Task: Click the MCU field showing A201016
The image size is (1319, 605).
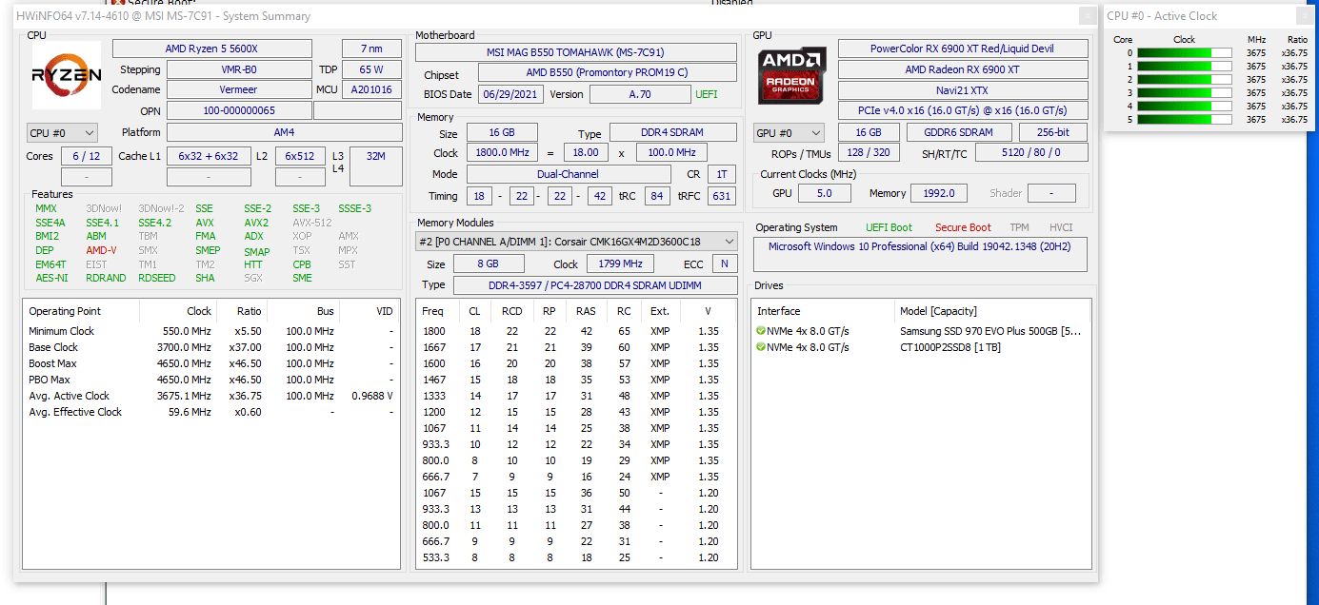Action: [371, 89]
